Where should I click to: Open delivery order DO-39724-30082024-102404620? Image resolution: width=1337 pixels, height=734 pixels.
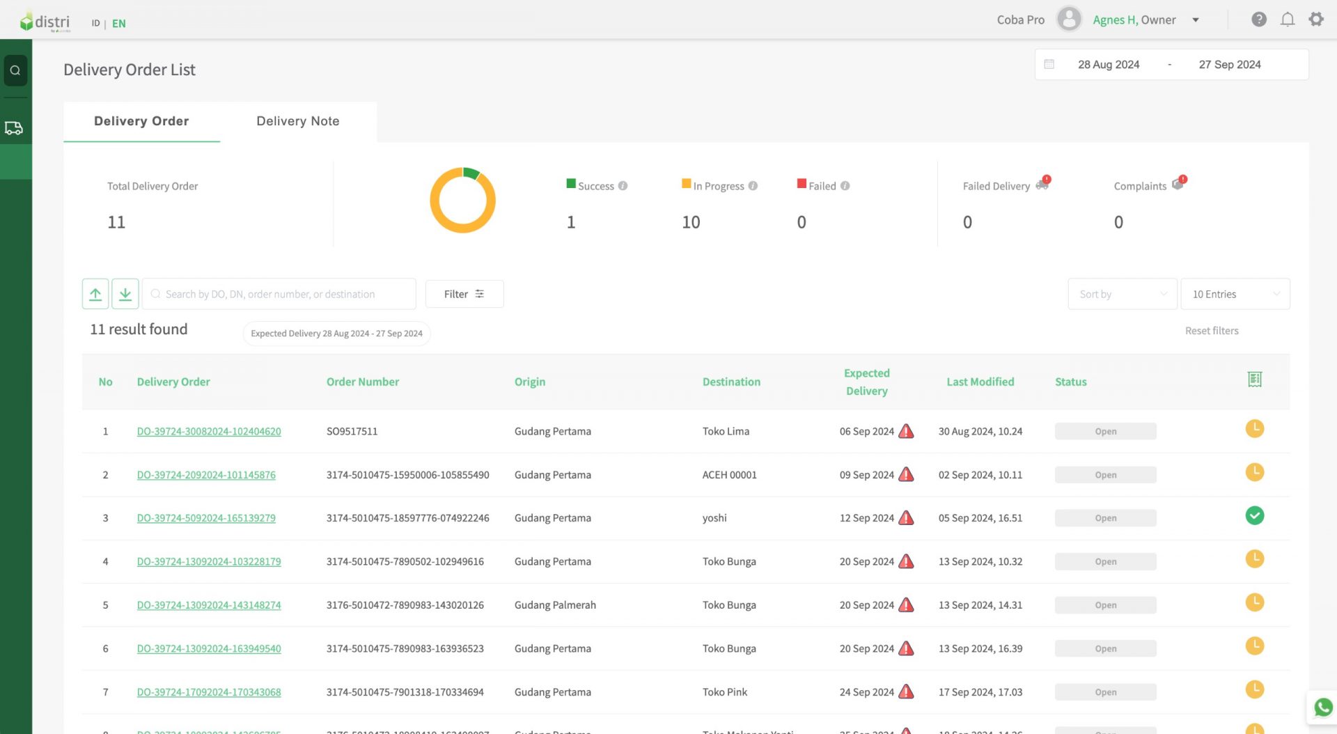coord(209,432)
